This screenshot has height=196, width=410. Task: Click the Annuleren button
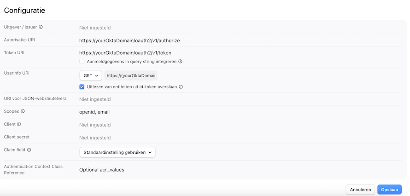pos(361,190)
